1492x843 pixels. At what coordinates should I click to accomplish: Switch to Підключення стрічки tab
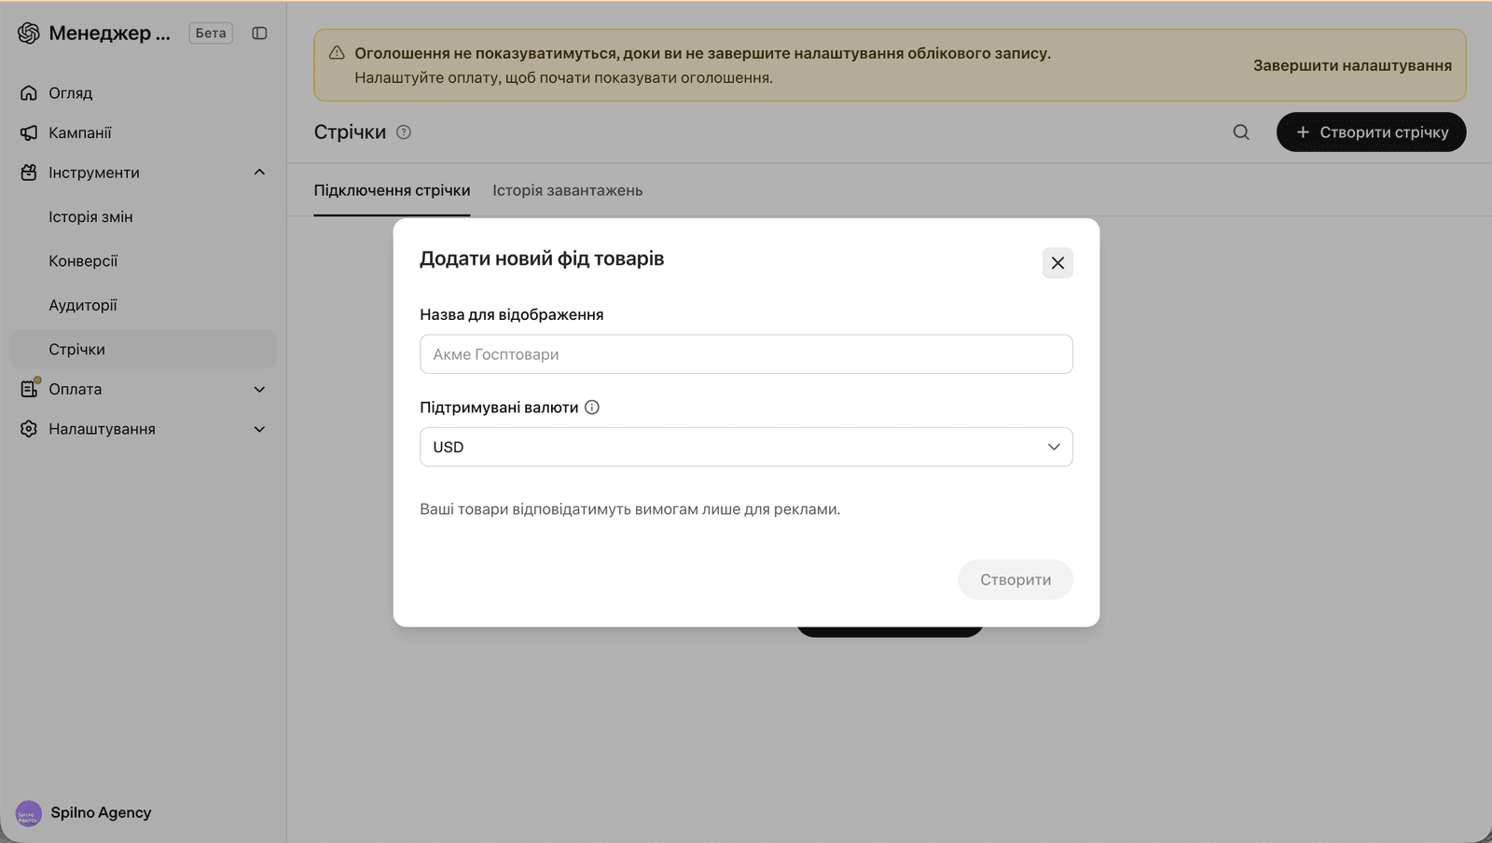click(392, 190)
